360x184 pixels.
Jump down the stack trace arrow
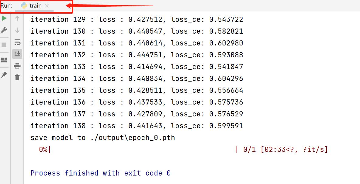tap(17, 30)
